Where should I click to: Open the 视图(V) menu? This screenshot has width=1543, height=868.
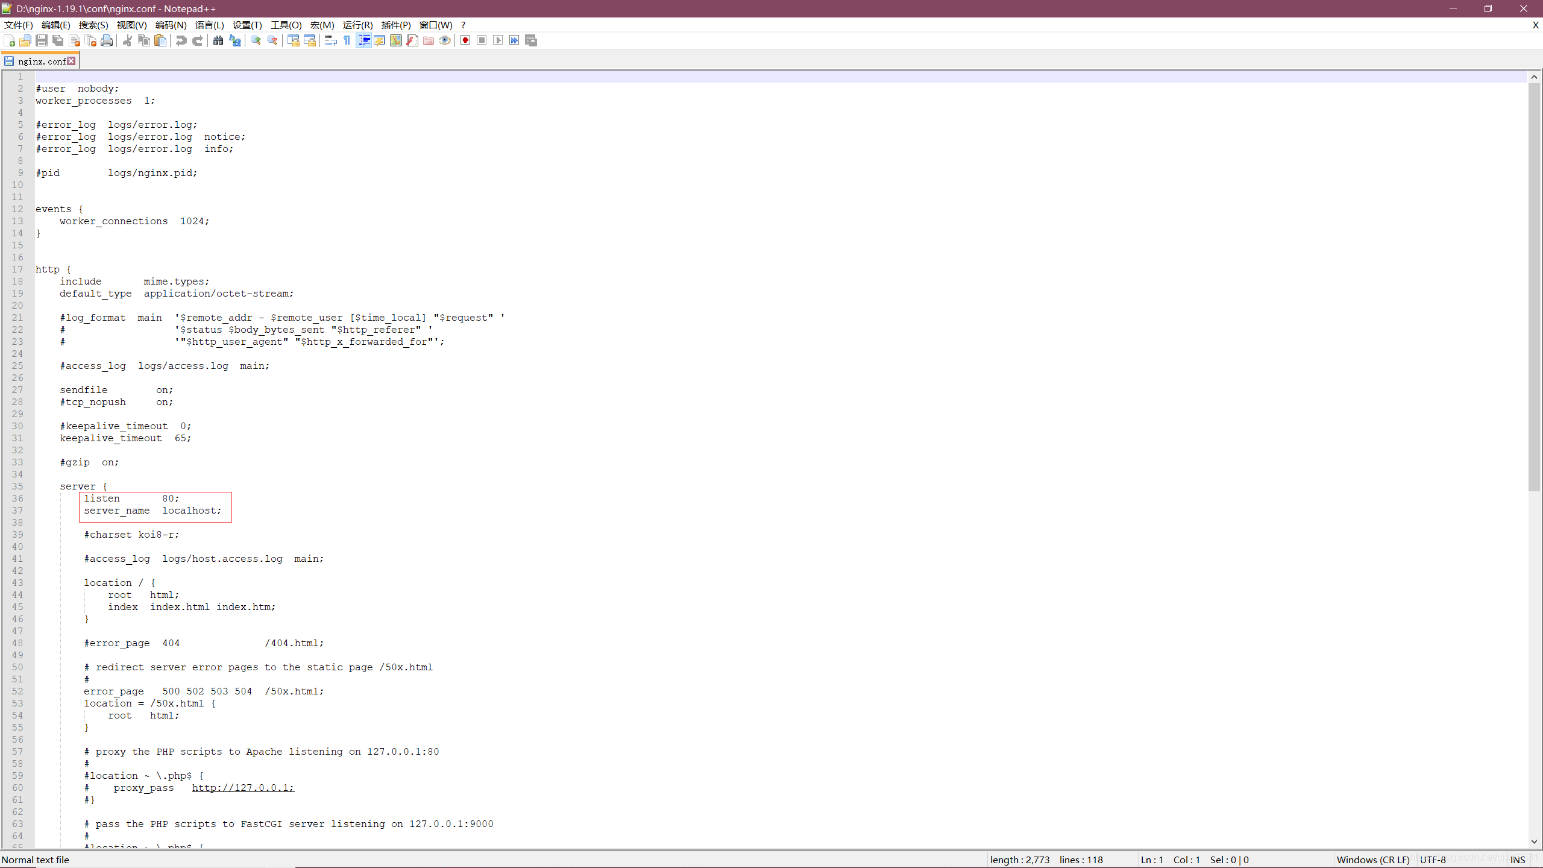tap(131, 25)
